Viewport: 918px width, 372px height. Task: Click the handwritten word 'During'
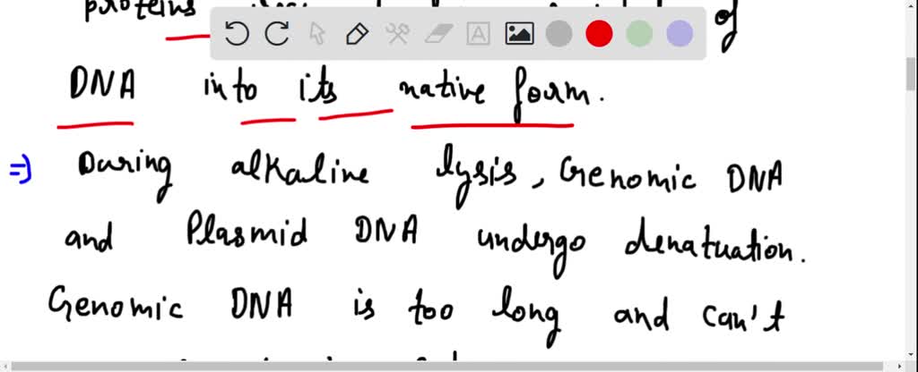(125, 175)
